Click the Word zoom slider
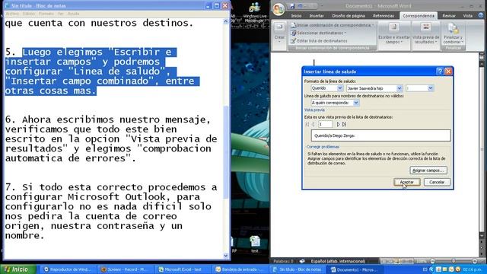This screenshot has height=274, width=487. coord(454,261)
